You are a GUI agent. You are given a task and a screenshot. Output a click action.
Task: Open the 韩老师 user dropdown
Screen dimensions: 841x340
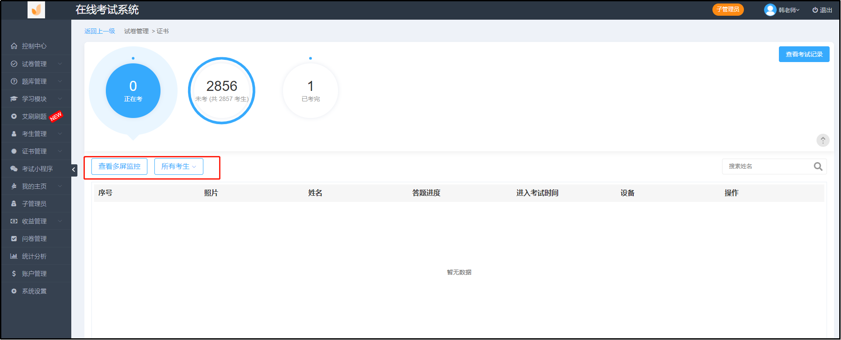[x=789, y=10]
